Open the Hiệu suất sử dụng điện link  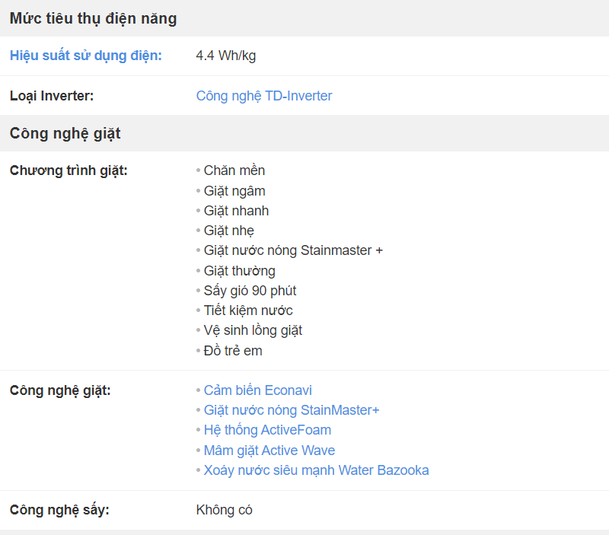(86, 56)
